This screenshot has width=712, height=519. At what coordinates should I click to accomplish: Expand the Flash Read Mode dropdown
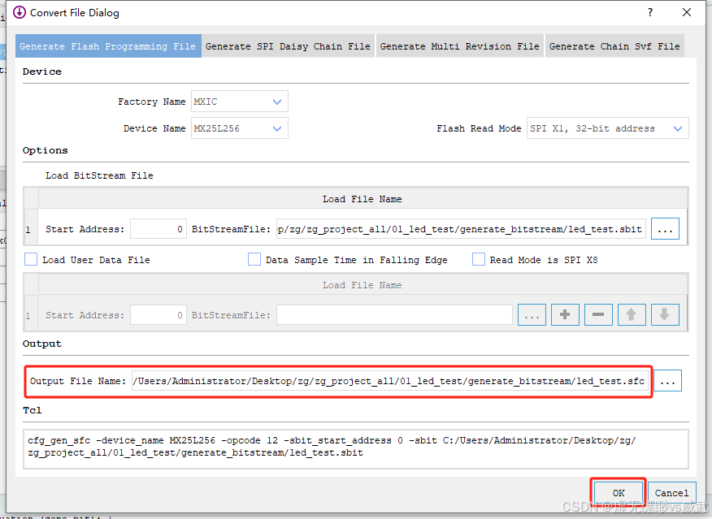pos(608,128)
